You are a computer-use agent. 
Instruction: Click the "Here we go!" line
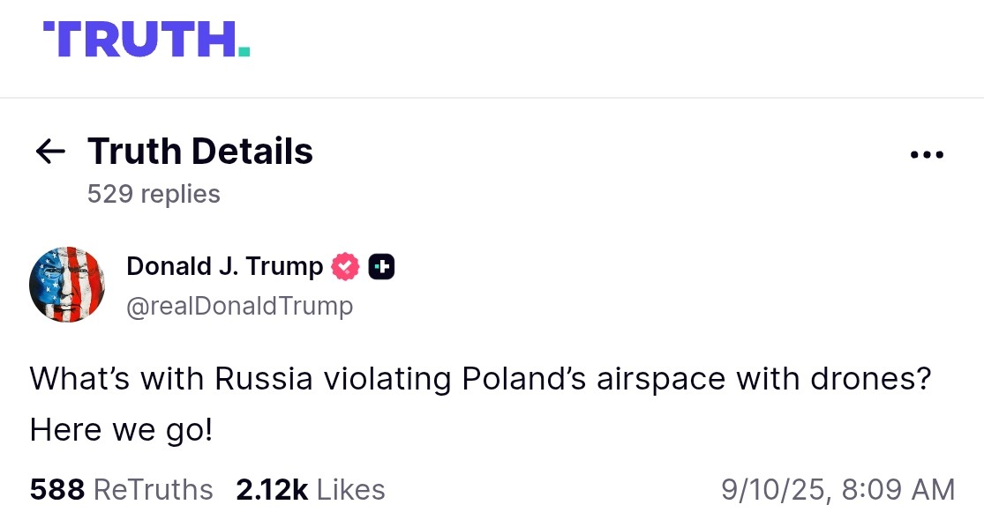click(x=121, y=430)
